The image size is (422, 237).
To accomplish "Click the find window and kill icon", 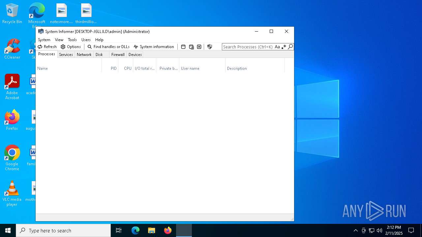I will (x=199, y=47).
